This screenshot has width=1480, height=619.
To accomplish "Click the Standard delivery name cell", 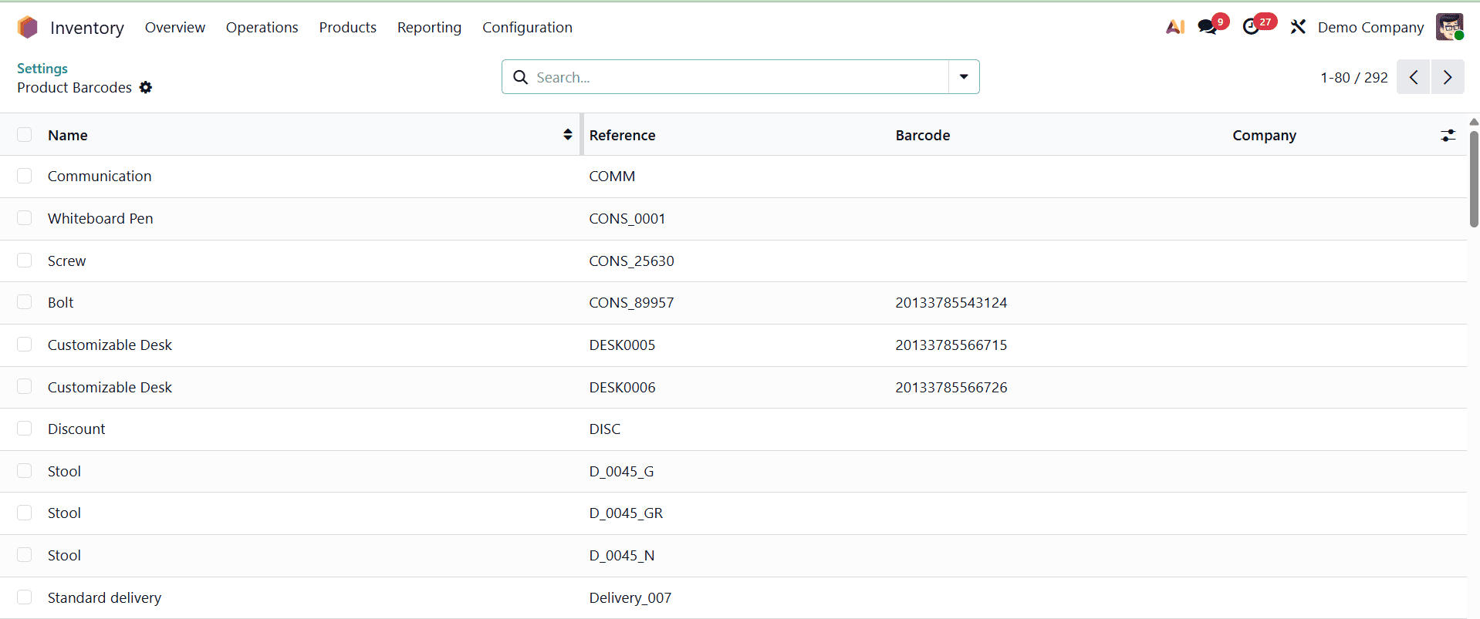I will coord(104,597).
